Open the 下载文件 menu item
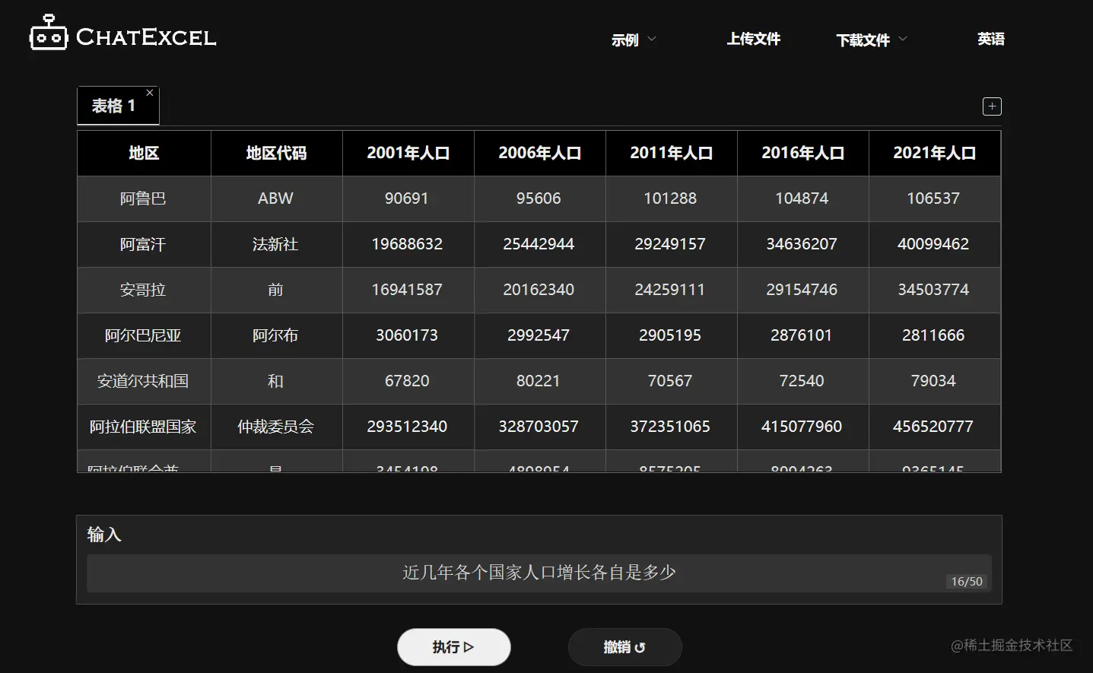 tap(863, 40)
